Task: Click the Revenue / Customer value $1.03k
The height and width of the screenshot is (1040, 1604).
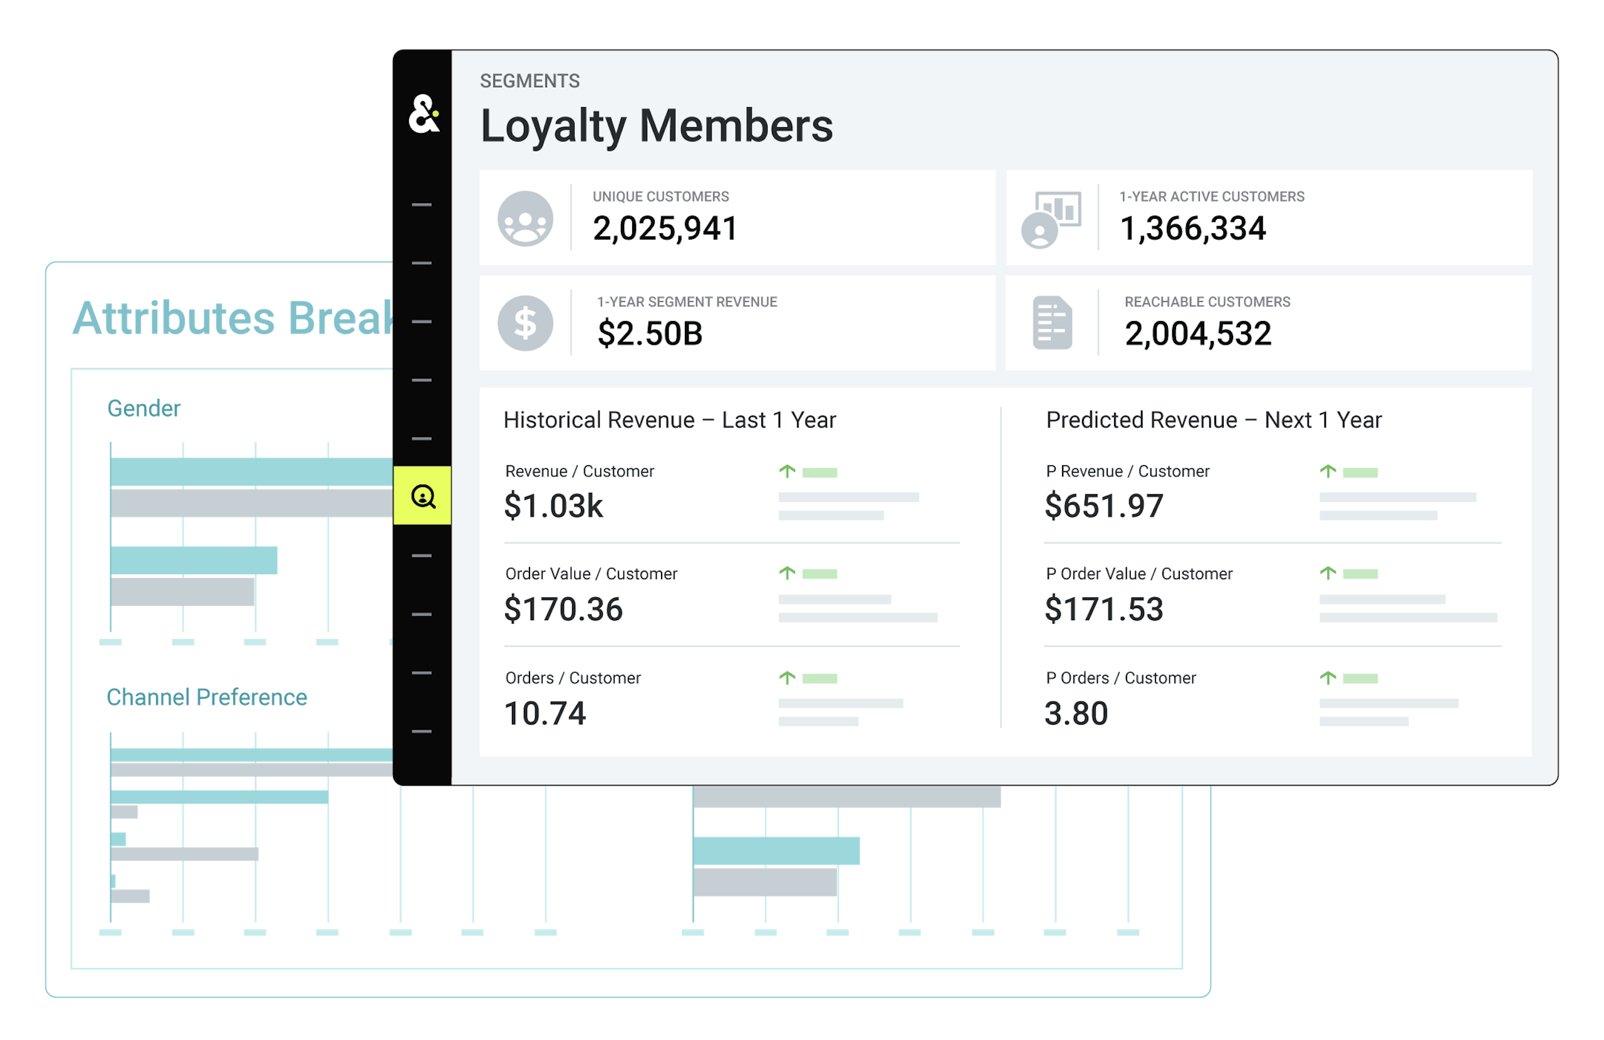Action: pos(553,507)
